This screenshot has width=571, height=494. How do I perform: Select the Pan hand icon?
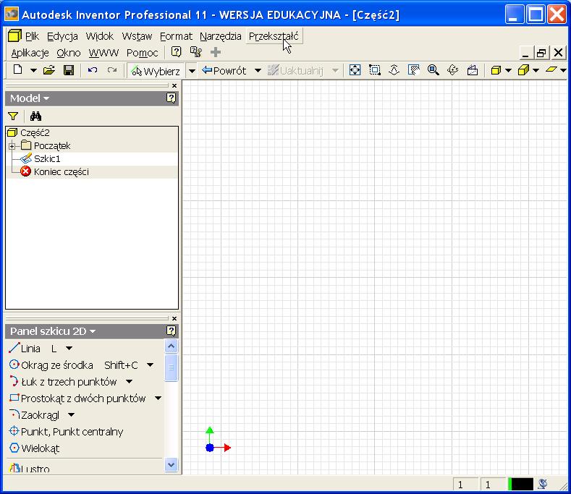point(414,70)
